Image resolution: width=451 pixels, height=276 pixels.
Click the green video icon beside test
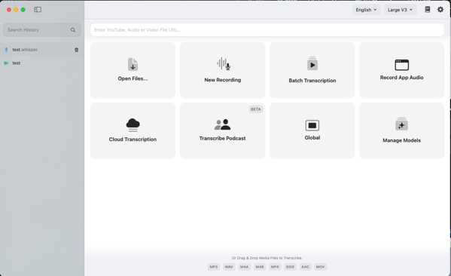(x=6, y=63)
